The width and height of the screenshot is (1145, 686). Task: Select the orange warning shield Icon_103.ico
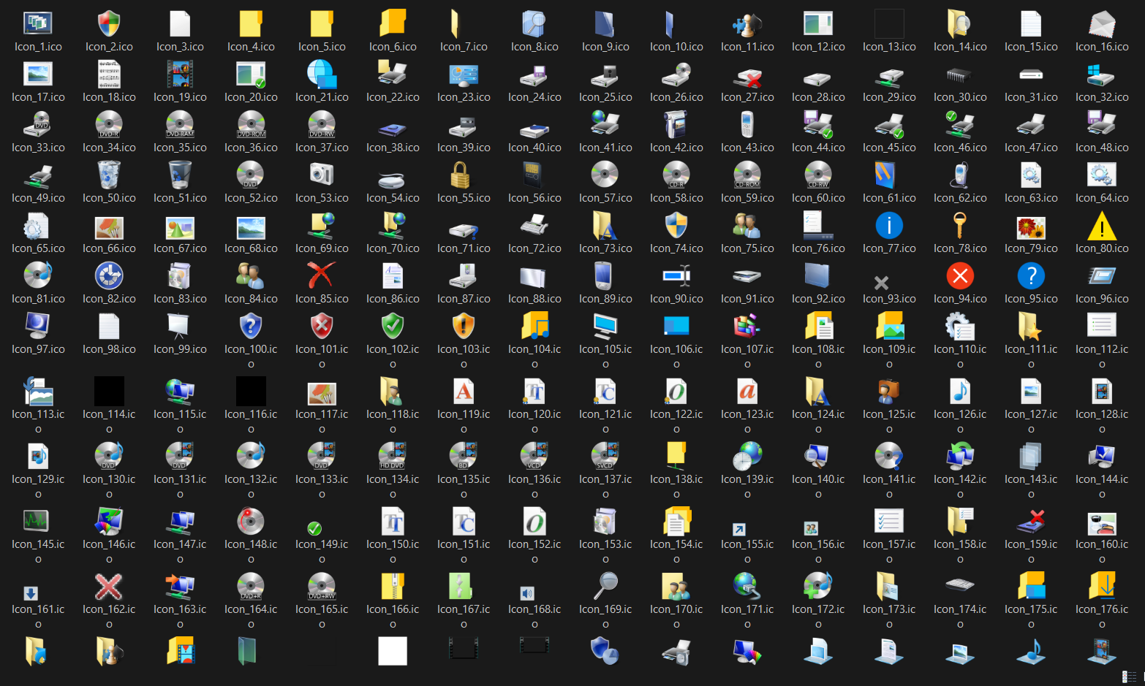pos(464,327)
